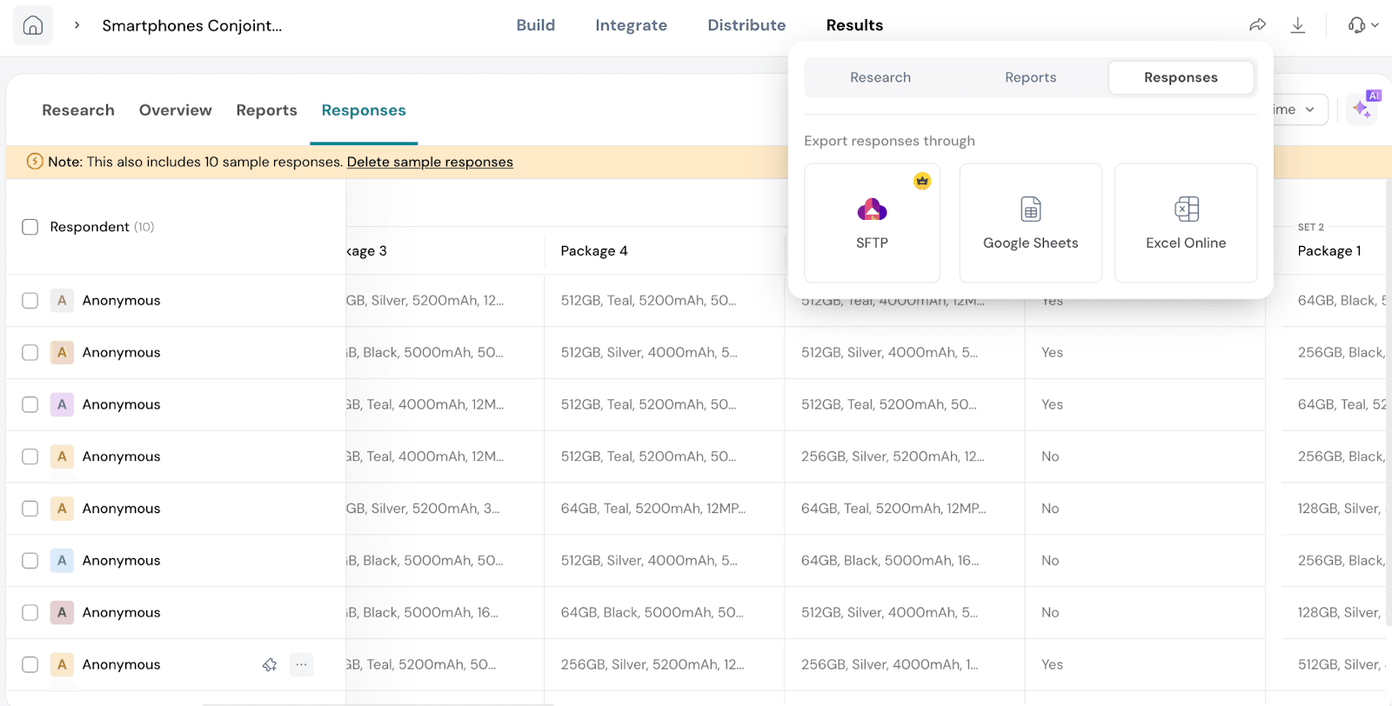Export responses through SFTP

click(x=872, y=223)
